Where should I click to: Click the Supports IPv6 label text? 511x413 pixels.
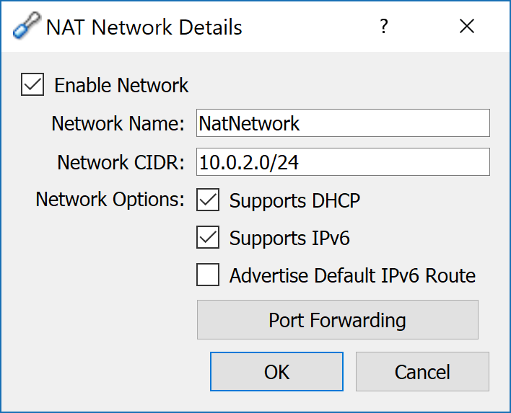pyautogui.click(x=289, y=239)
